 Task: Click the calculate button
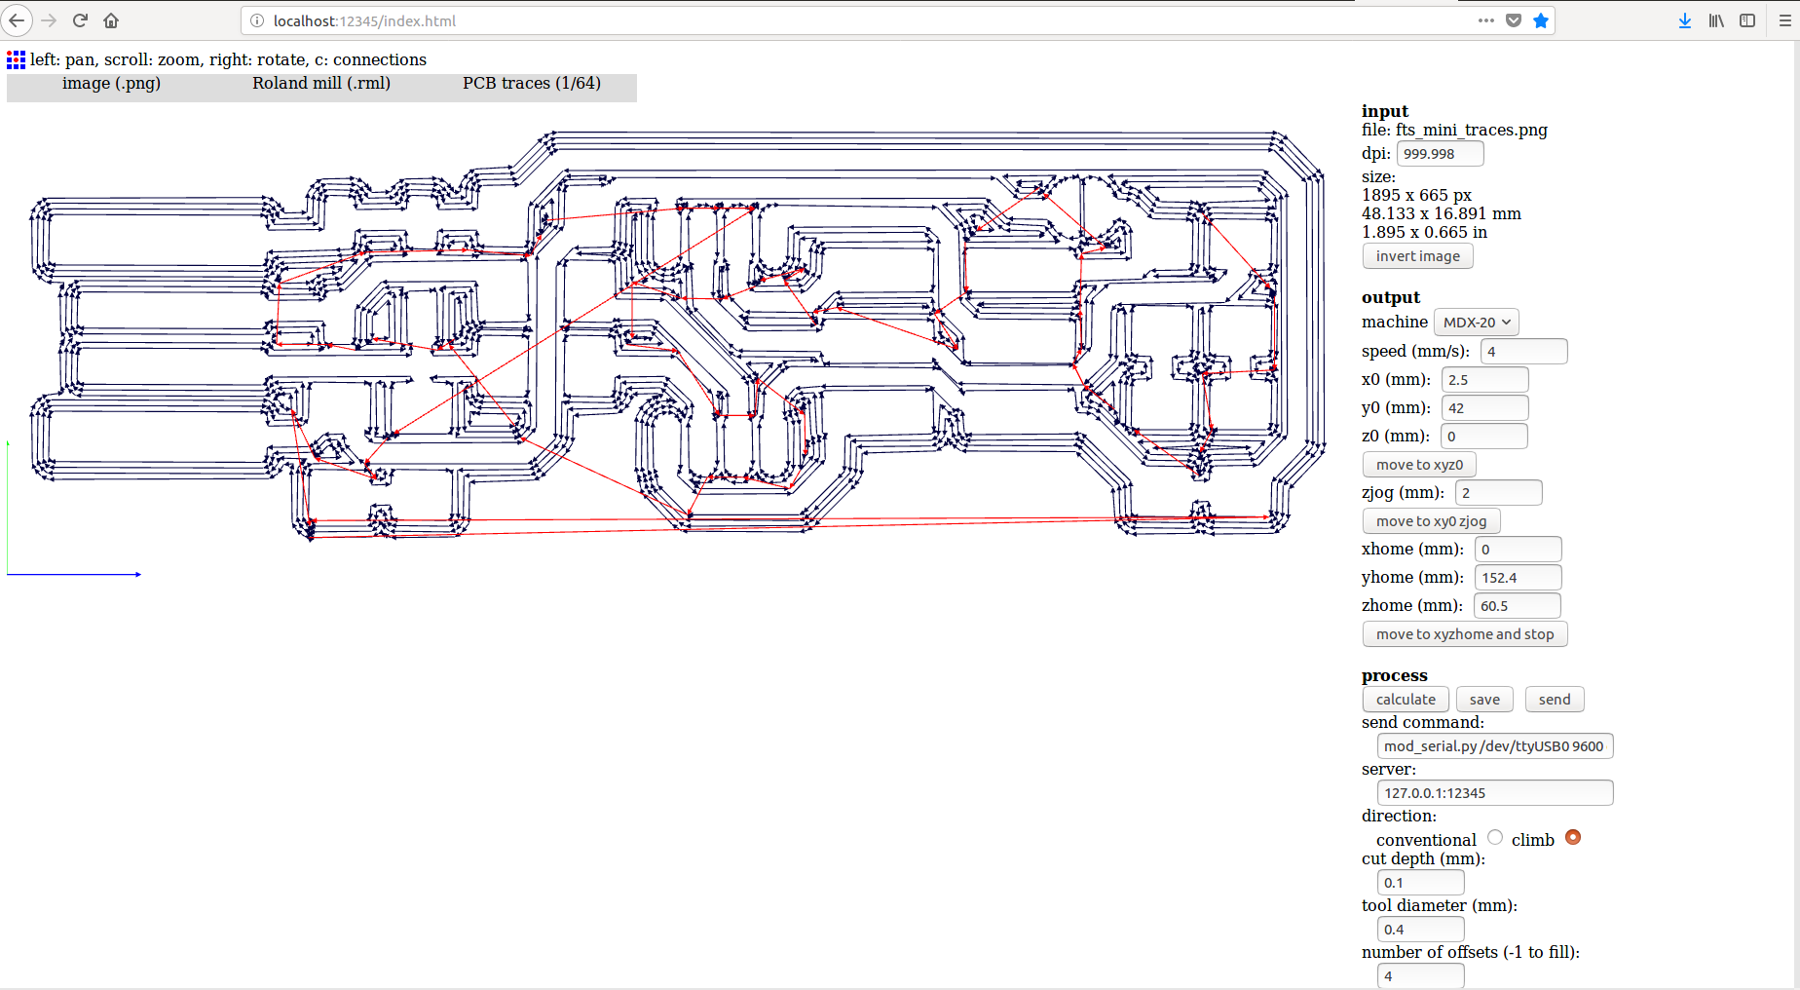[1406, 700]
